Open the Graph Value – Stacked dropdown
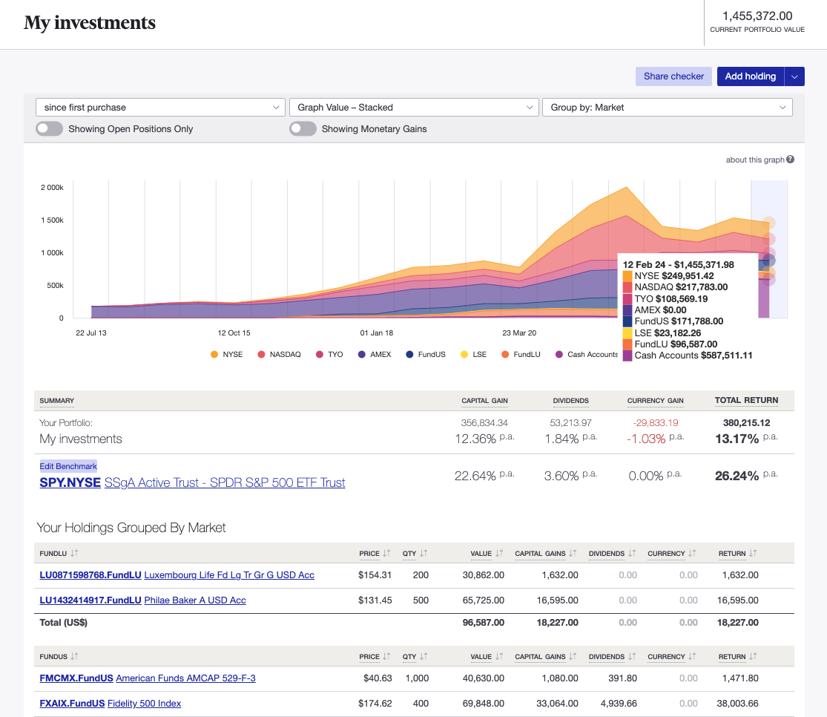The height and width of the screenshot is (717, 827). pyautogui.click(x=414, y=107)
